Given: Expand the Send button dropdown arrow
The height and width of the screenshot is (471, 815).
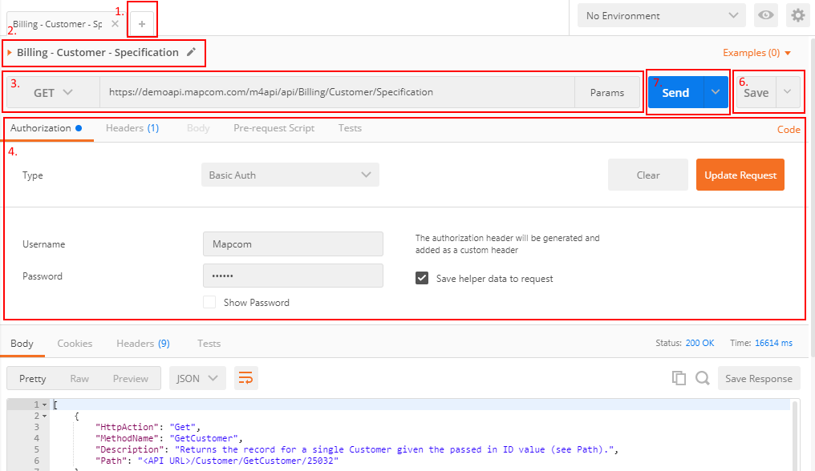Looking at the screenshot, I should 716,93.
